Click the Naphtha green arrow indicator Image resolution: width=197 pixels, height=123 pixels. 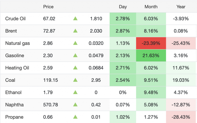tap(75, 105)
